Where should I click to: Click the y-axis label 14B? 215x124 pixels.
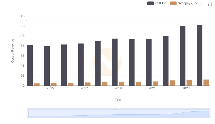coord(22,16)
